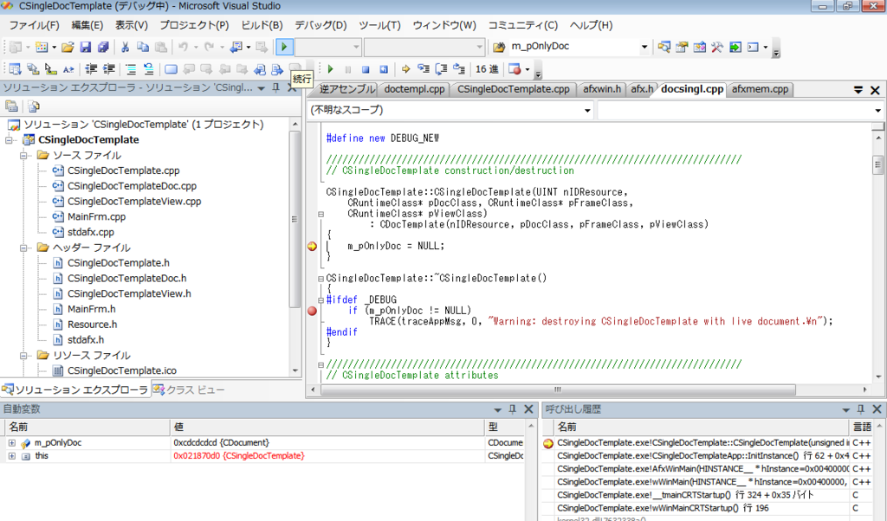Screen dimensions: 887x521
Task: Open the (不明なスコープ) scope dropdown
Action: (x=587, y=110)
